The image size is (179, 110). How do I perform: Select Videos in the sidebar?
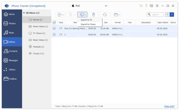(x=12, y=42)
